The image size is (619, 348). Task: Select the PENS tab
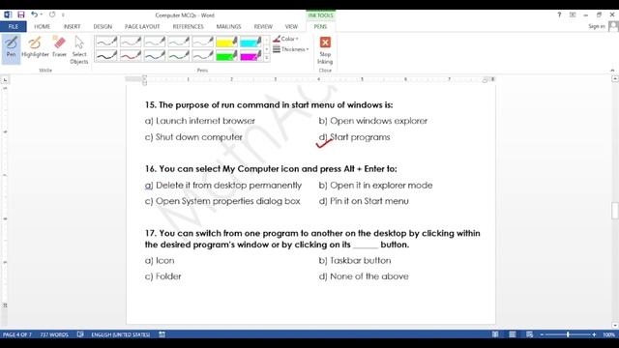pyautogui.click(x=320, y=26)
